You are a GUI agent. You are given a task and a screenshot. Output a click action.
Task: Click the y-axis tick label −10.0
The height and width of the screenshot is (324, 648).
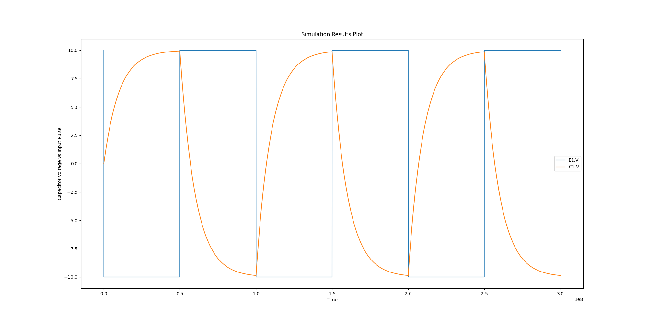pos(71,277)
